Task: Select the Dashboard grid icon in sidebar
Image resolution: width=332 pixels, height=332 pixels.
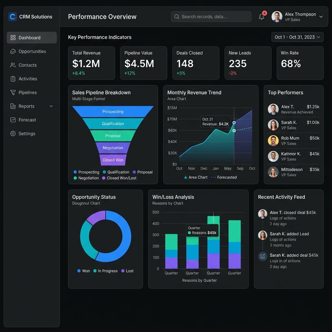Action: coord(13,37)
